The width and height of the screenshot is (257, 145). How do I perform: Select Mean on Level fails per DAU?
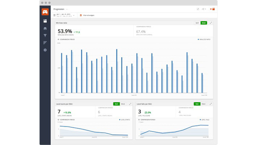pos(203,104)
